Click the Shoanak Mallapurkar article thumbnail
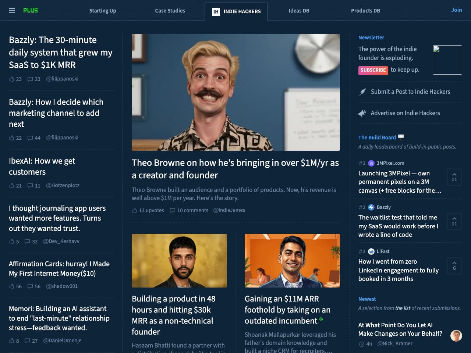Image resolution: width=471 pixels, height=353 pixels. (x=292, y=261)
